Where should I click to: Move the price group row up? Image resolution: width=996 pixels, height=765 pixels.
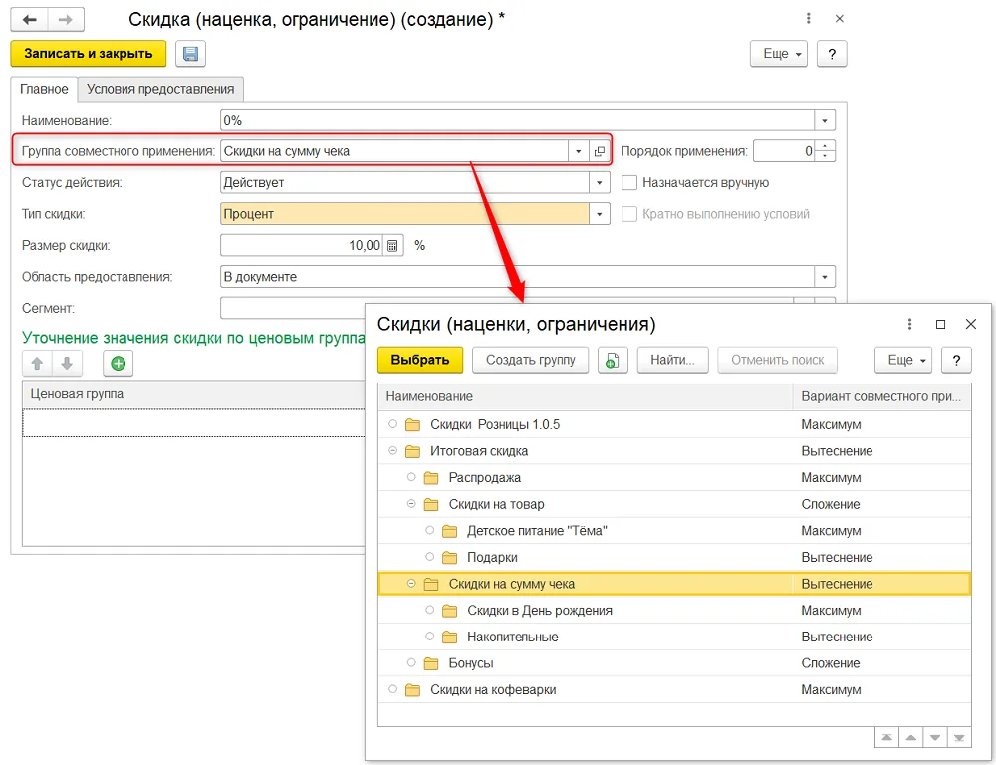pos(37,364)
